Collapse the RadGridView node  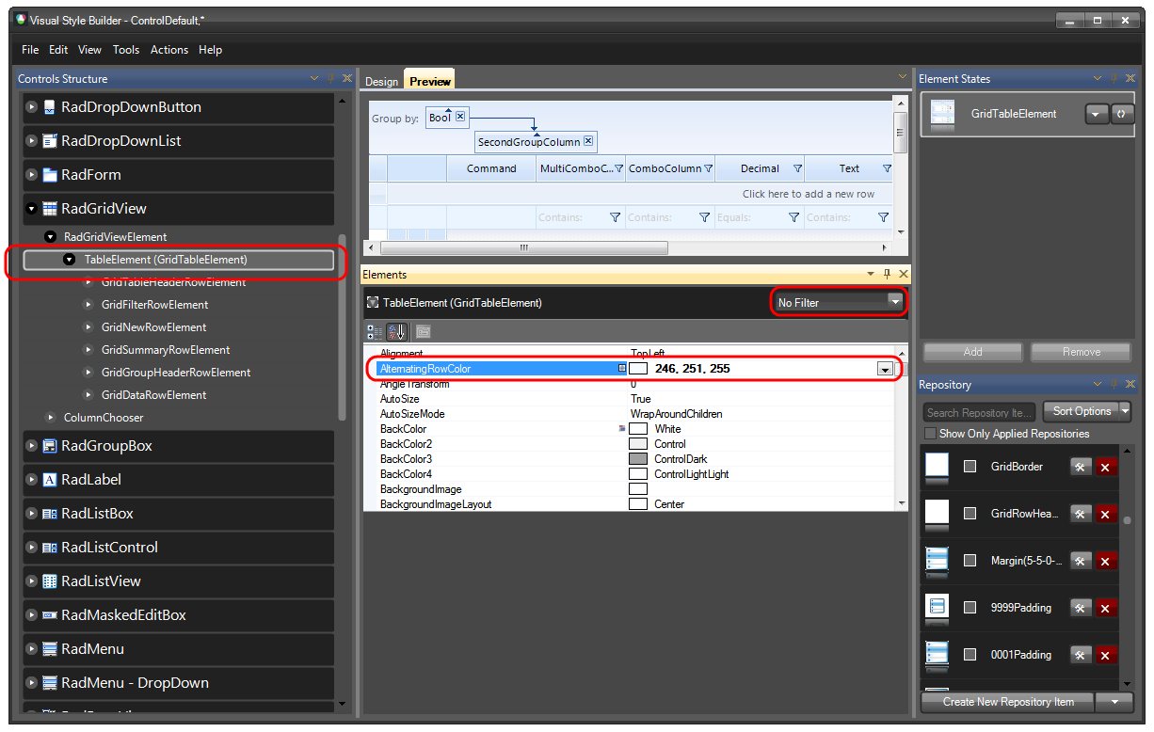click(31, 209)
